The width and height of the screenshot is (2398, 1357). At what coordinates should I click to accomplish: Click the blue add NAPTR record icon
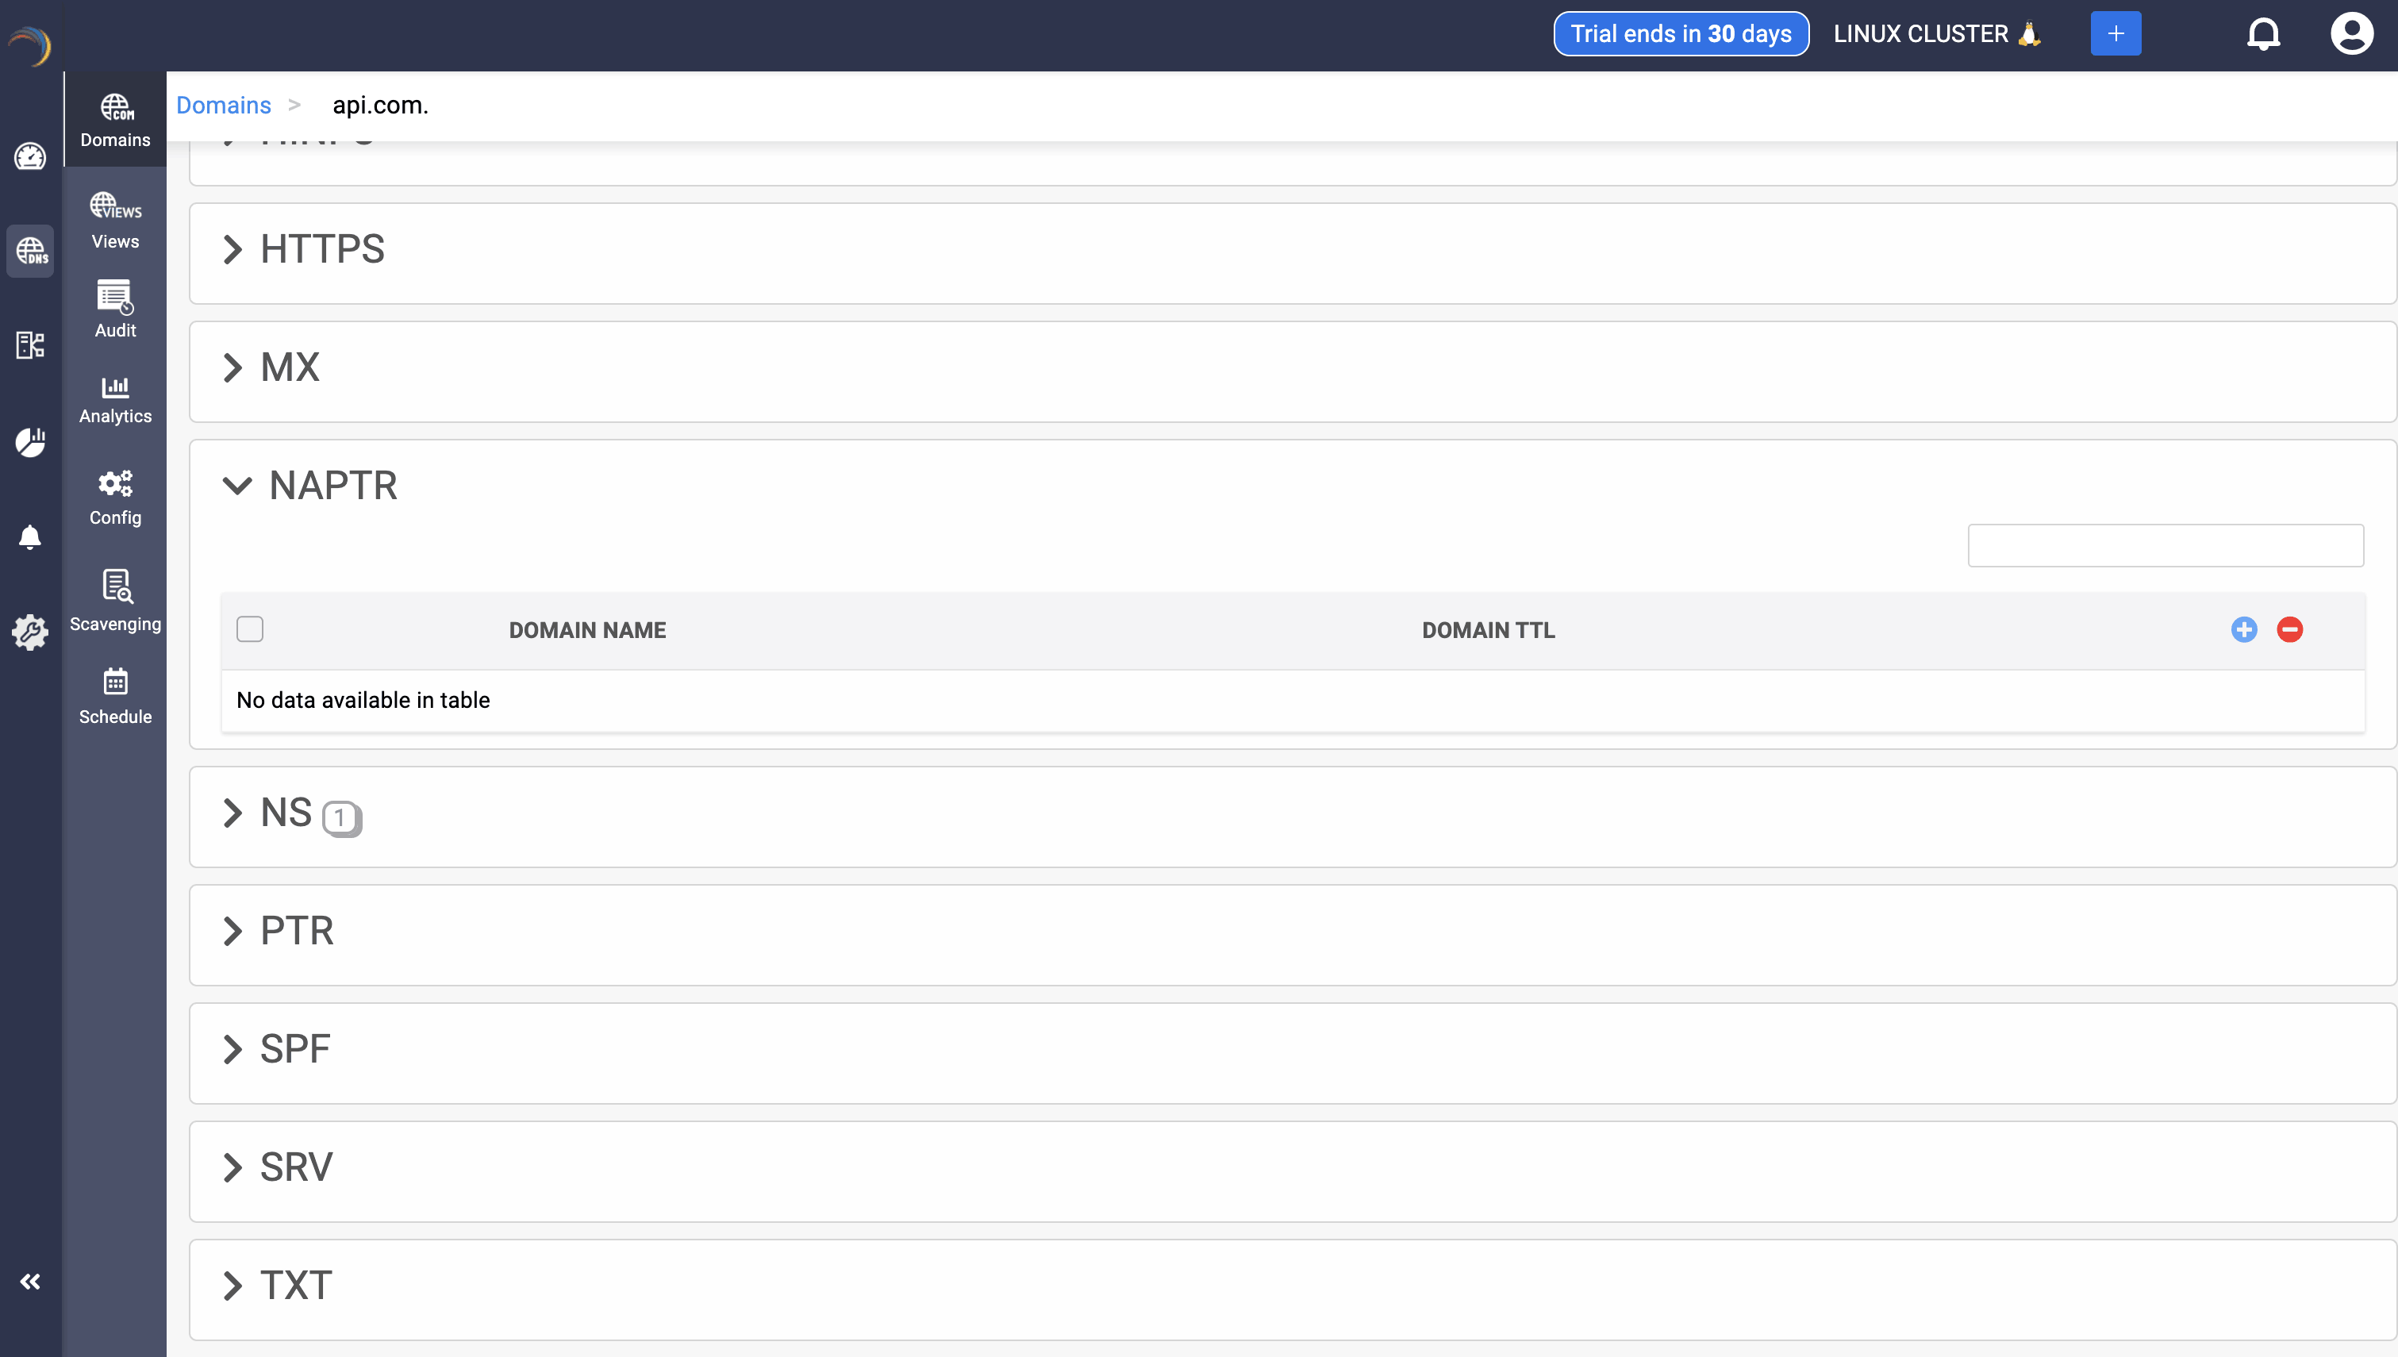tap(2243, 630)
